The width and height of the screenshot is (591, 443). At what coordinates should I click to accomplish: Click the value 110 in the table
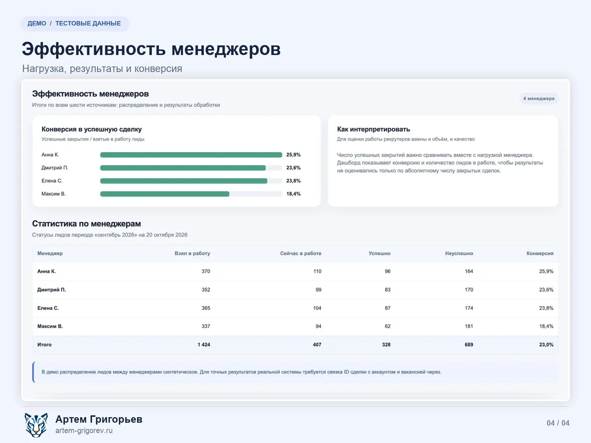coord(317,271)
